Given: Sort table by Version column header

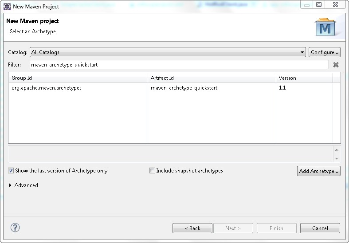Looking at the screenshot, I should click(x=303, y=78).
